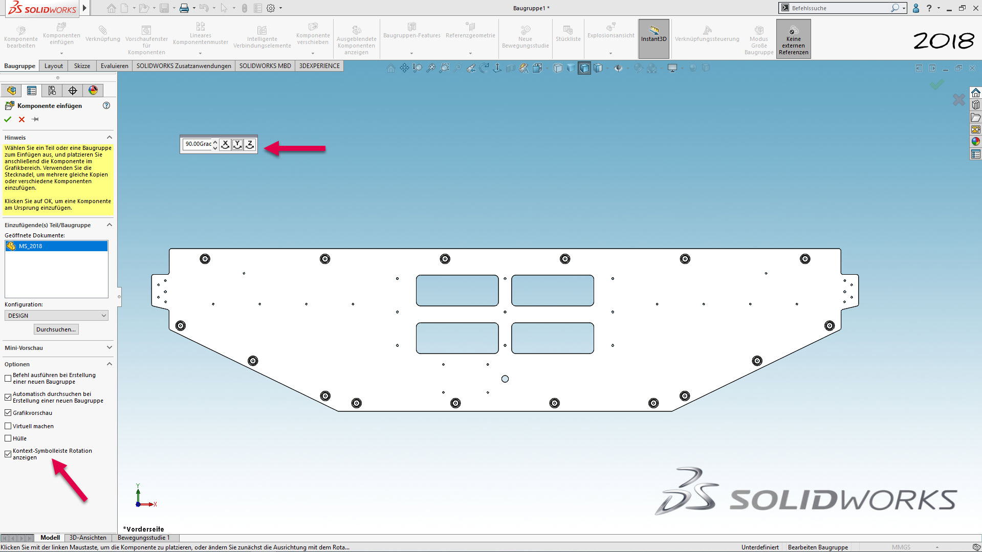Open the 3DEXPERIENCE tab
This screenshot has width=982, height=552.
tap(319, 66)
